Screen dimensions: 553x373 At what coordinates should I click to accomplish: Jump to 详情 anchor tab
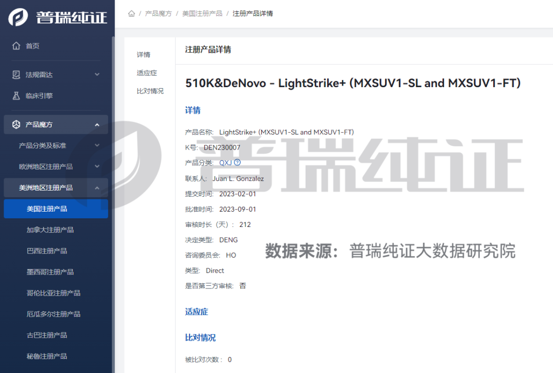coord(143,54)
